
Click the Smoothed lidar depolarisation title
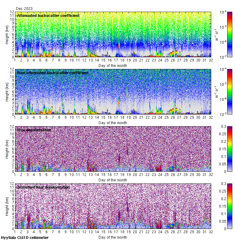(x=43, y=187)
